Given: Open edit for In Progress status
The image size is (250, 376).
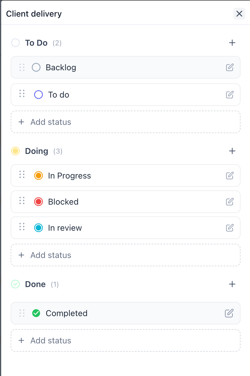Looking at the screenshot, I should click(x=230, y=176).
